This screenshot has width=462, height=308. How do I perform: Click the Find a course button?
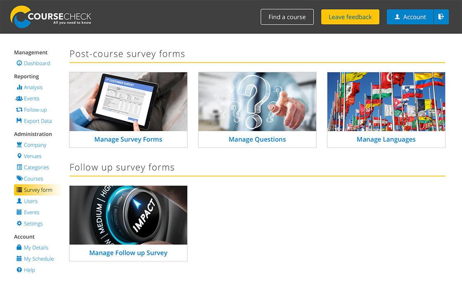click(x=287, y=17)
